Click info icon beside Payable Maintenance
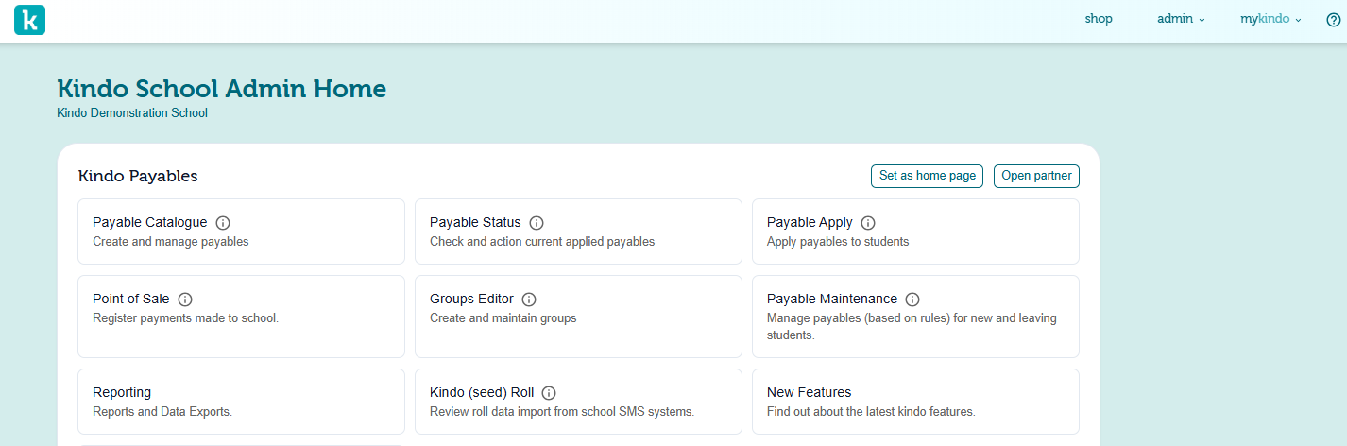Viewport: 1347px width, 446px height. pyautogui.click(x=912, y=300)
